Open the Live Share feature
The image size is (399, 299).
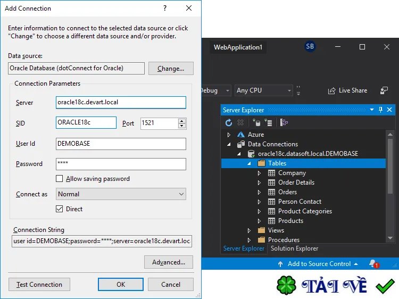coord(347,90)
